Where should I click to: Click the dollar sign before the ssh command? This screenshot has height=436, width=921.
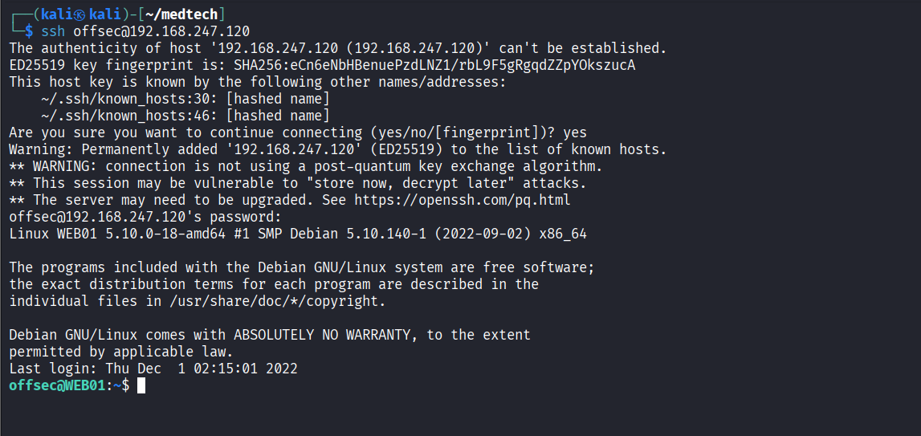(x=30, y=31)
